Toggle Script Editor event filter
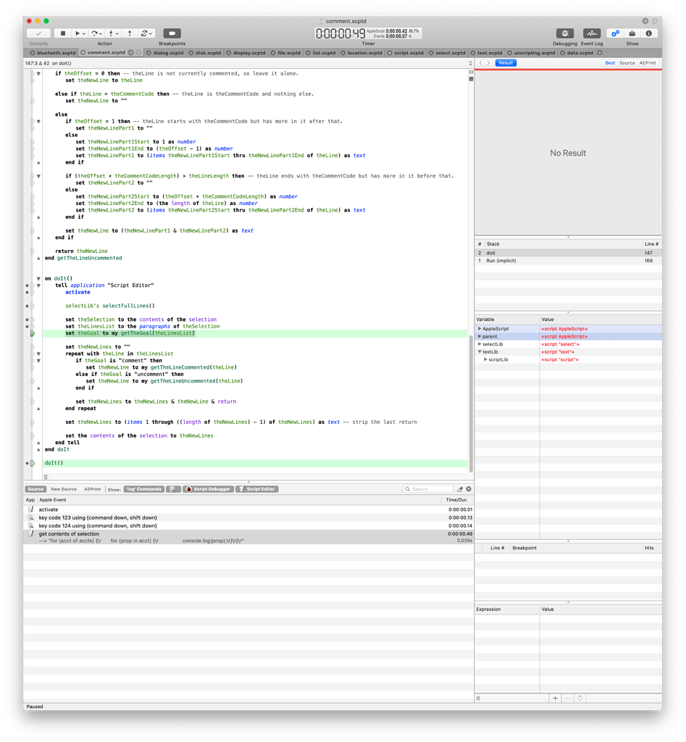This screenshot has width=686, height=742. click(x=257, y=489)
